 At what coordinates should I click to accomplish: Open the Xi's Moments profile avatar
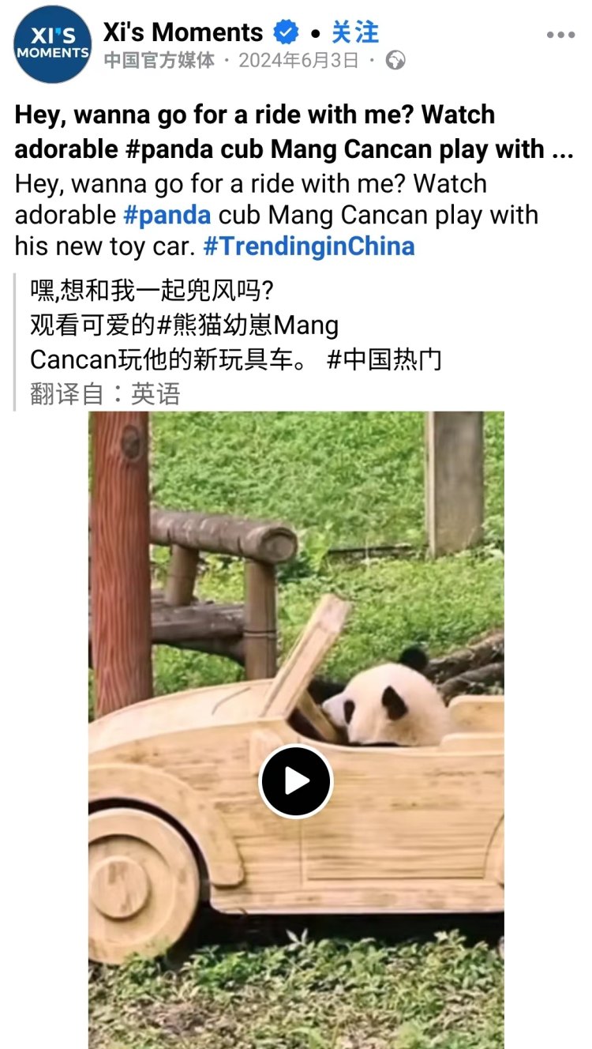53,44
